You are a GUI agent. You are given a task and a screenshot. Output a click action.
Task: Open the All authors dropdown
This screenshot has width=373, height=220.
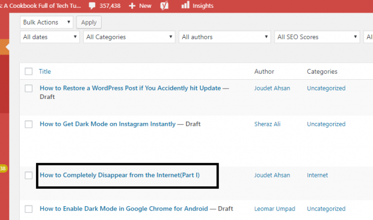click(x=225, y=37)
